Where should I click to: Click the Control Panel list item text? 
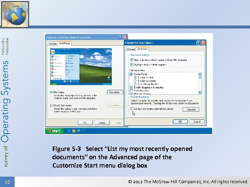click(x=141, y=74)
